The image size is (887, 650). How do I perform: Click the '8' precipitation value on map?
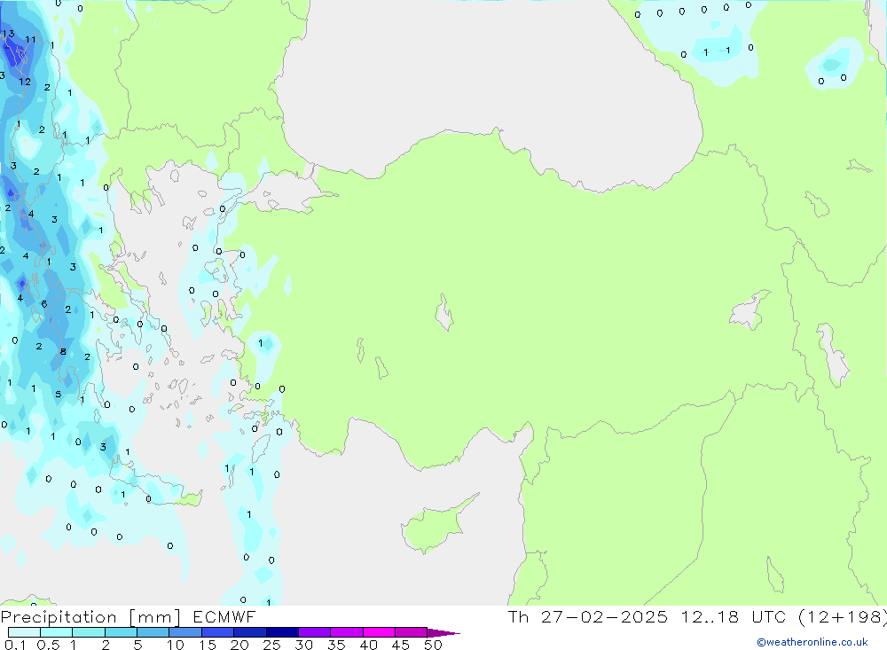[x=63, y=352]
